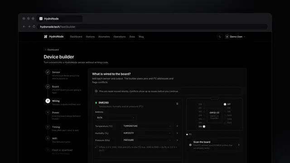Open the TEMPERATURE mapping dropdown

point(147,126)
